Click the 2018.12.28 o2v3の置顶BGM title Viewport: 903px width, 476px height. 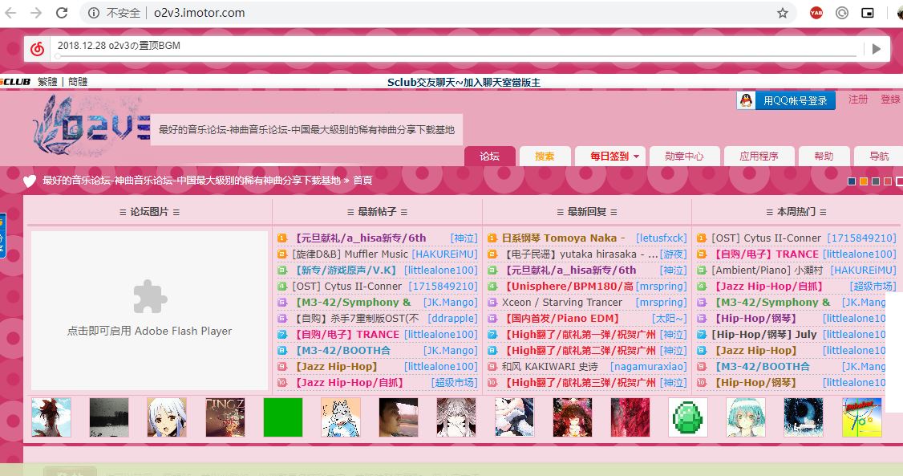tap(119, 46)
